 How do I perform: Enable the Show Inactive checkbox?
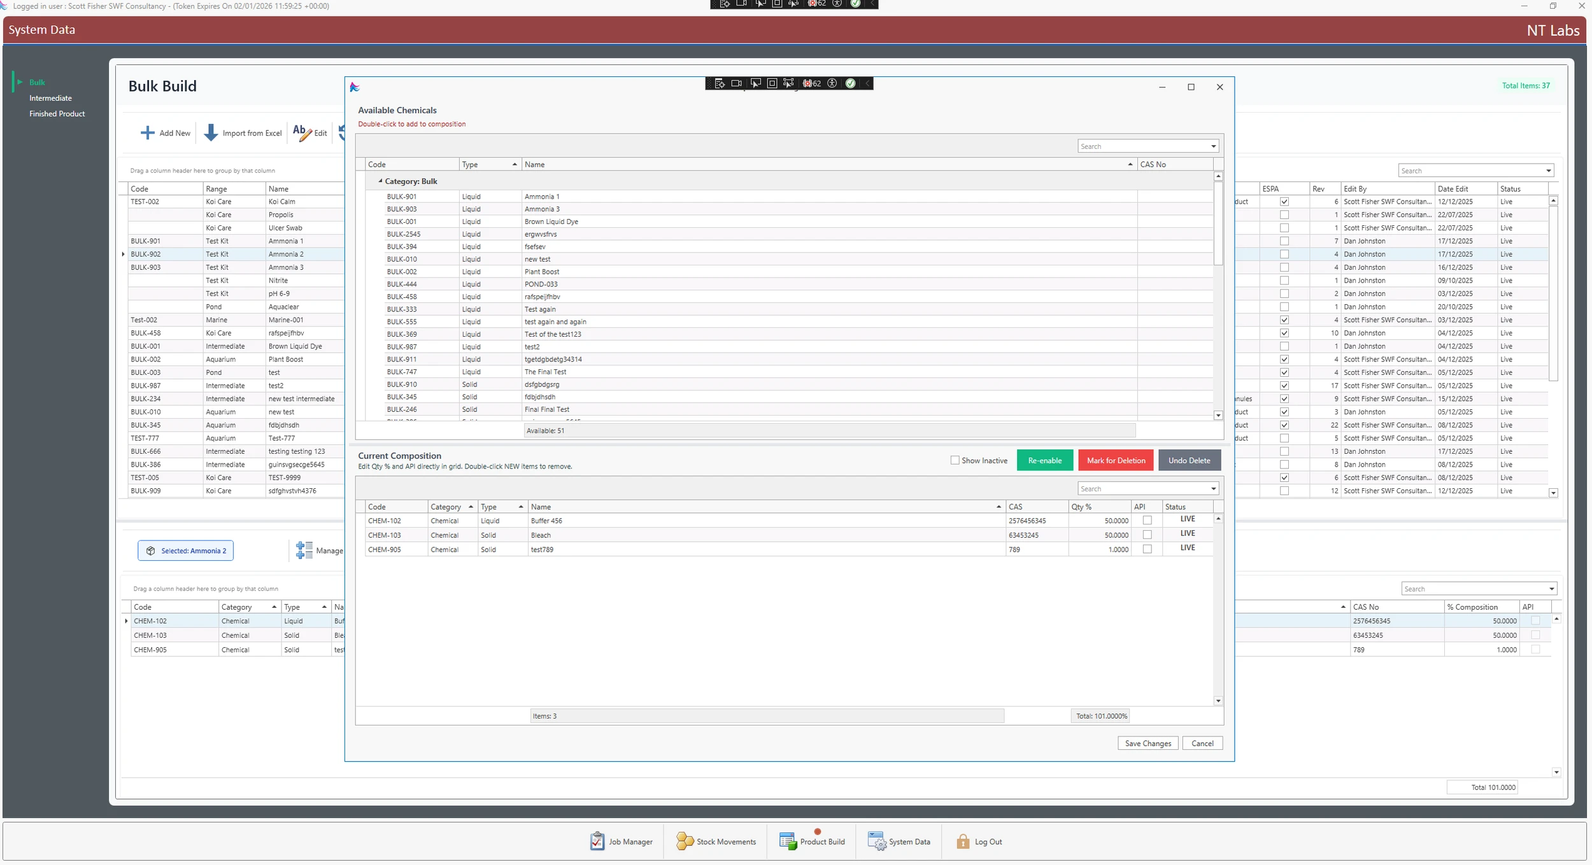955,460
